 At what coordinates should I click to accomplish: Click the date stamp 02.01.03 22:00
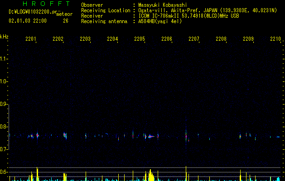point(28,21)
